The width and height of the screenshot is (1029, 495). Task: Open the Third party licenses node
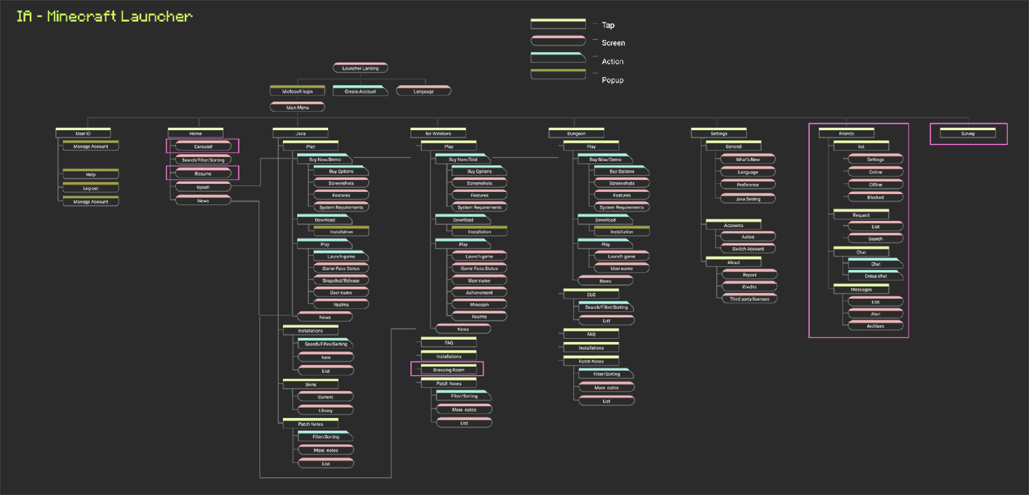point(749,299)
